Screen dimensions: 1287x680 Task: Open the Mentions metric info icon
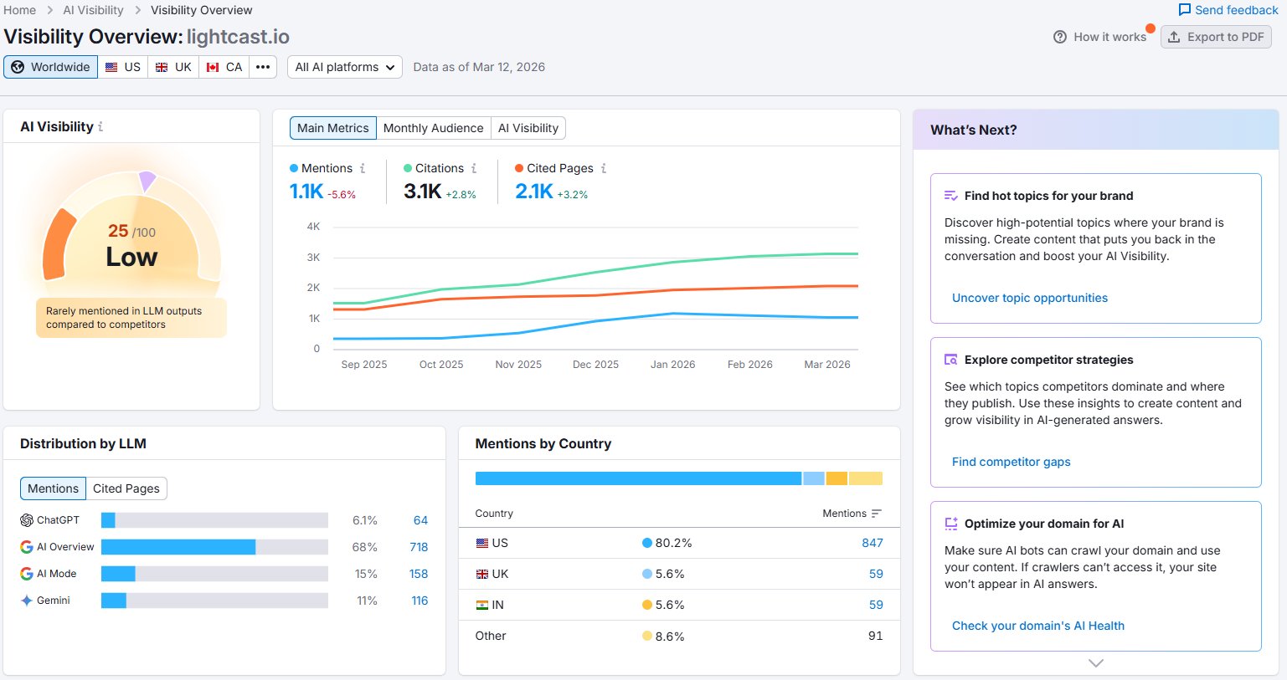[363, 168]
